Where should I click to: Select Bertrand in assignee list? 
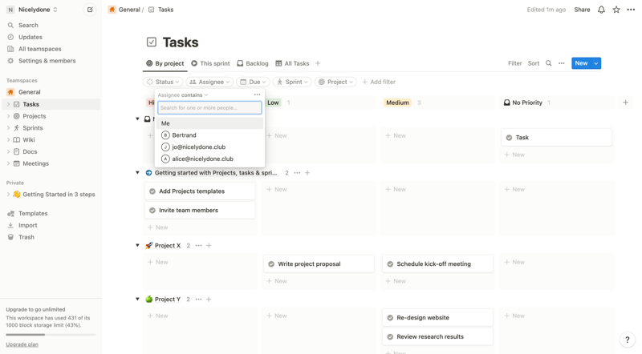point(209,135)
